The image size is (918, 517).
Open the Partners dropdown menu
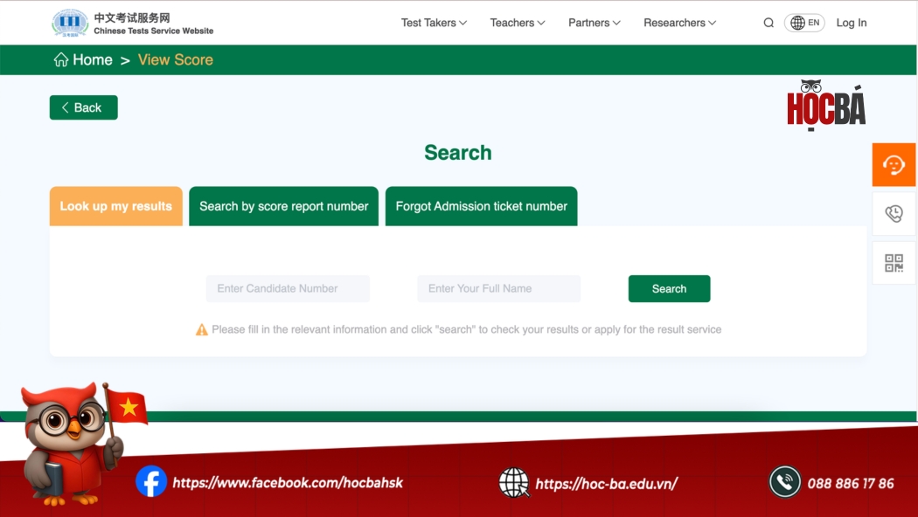pyautogui.click(x=594, y=23)
